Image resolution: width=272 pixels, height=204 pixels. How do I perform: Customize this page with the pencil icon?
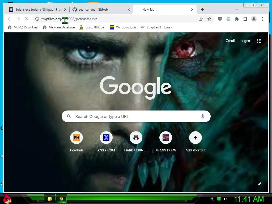[260, 184]
